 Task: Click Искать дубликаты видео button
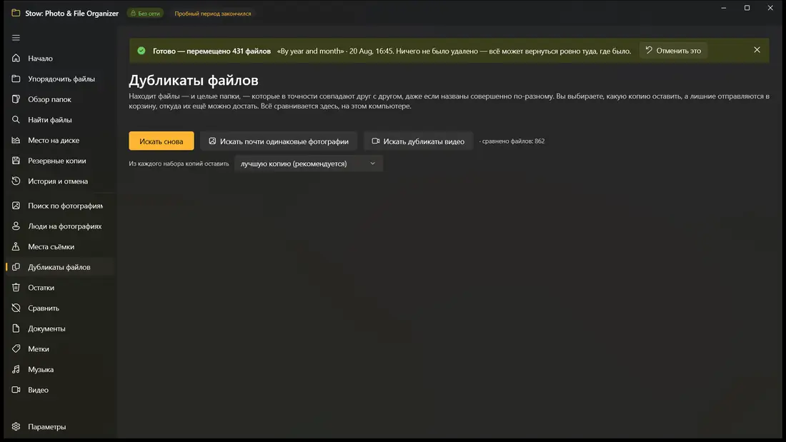point(418,141)
